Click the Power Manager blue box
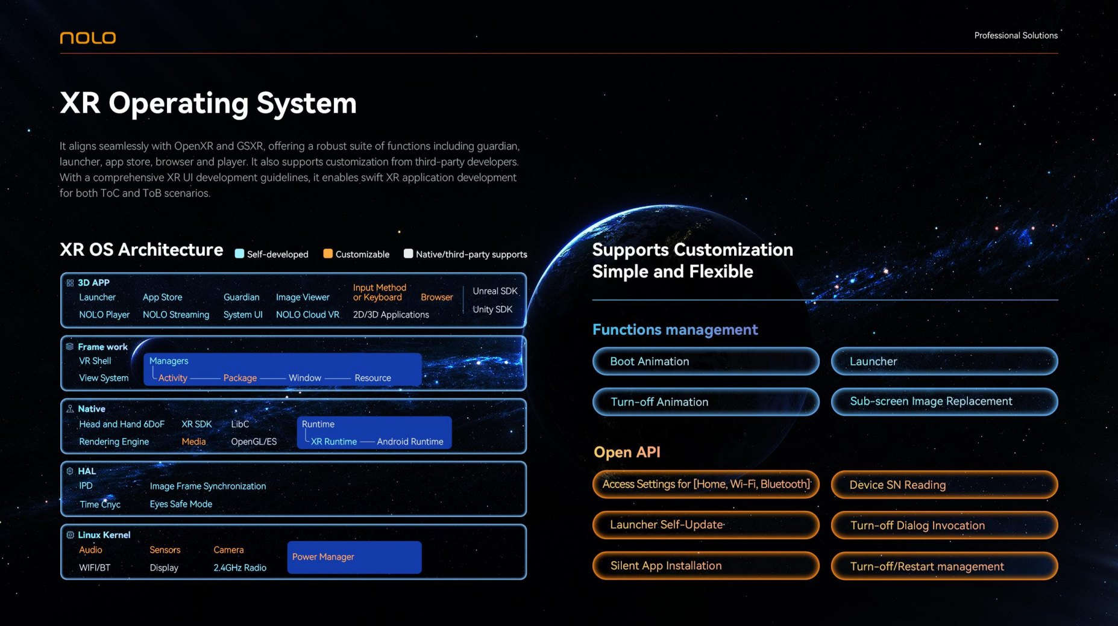The width and height of the screenshot is (1118, 626). click(x=354, y=557)
